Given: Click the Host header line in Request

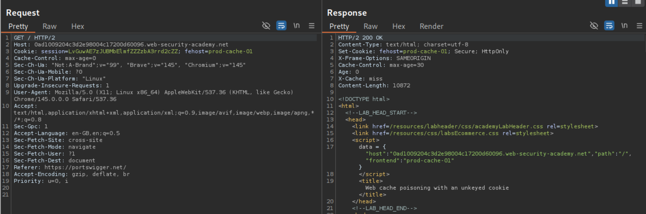Looking at the screenshot, I should coord(121,45).
